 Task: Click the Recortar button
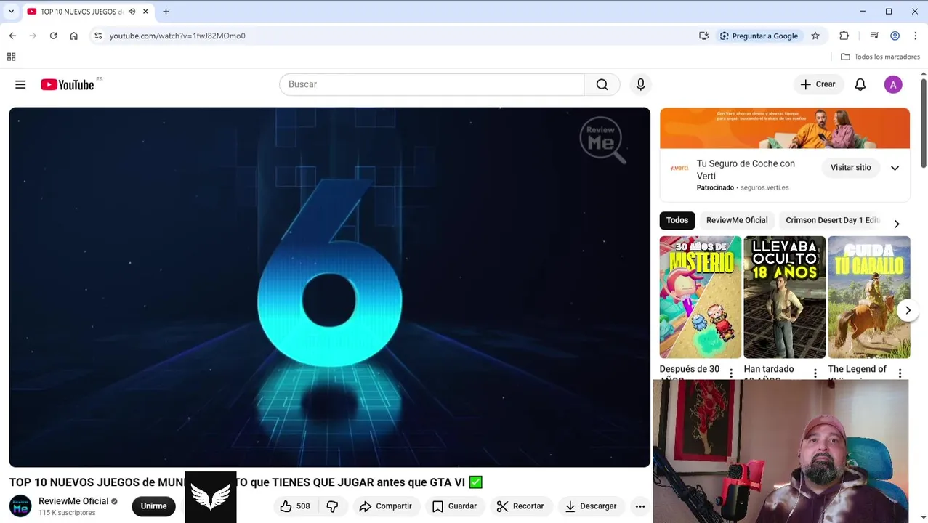click(x=520, y=506)
